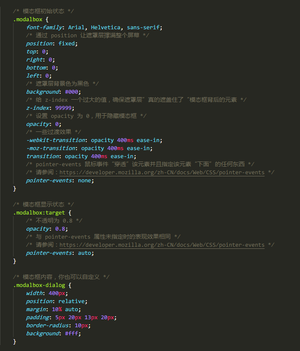Click the .modalbox selector name
The height and width of the screenshot is (351, 300).
click(x=28, y=19)
